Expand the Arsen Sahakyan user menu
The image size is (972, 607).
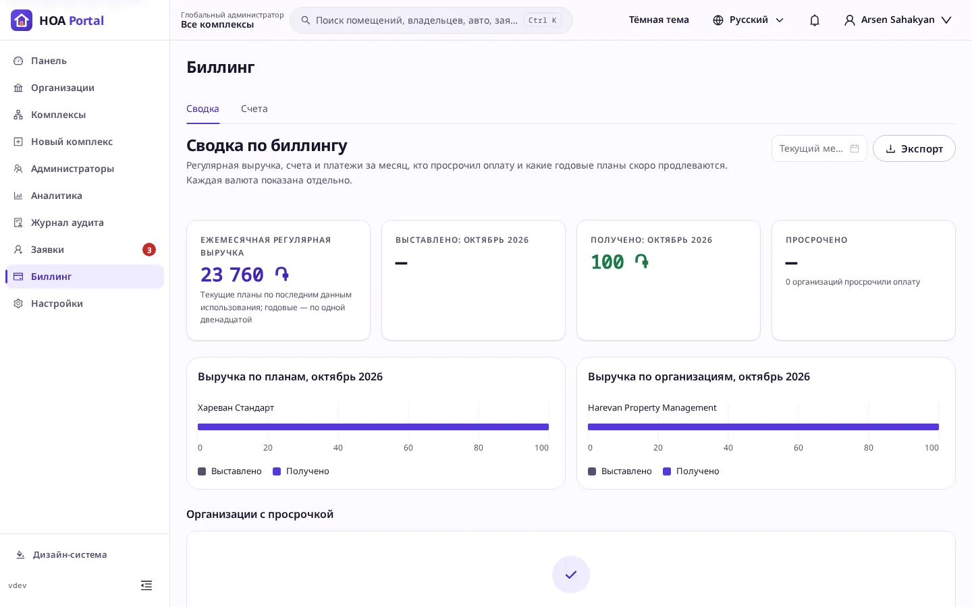pos(898,20)
